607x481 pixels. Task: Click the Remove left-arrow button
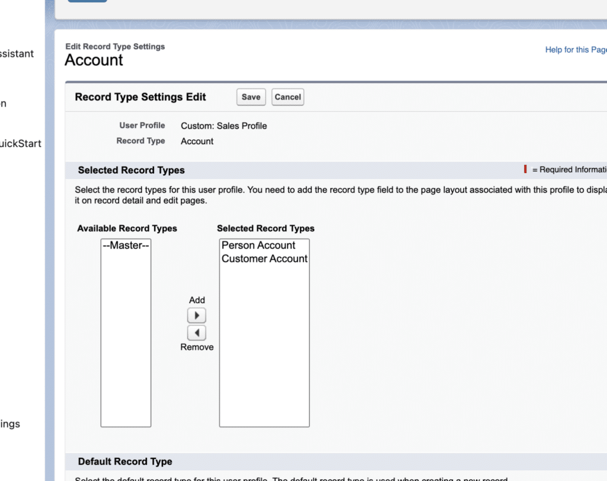point(196,333)
